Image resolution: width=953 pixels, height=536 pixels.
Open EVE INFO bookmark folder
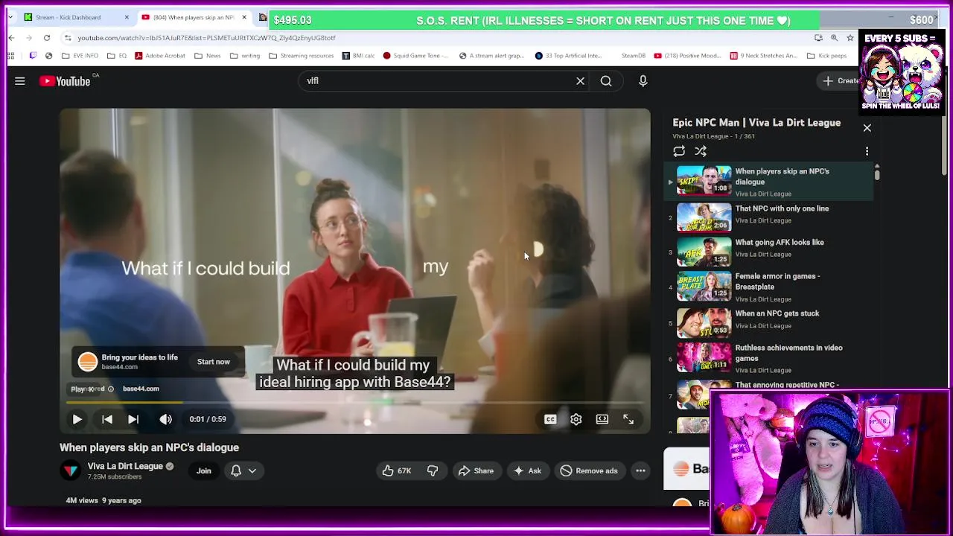pyautogui.click(x=80, y=56)
